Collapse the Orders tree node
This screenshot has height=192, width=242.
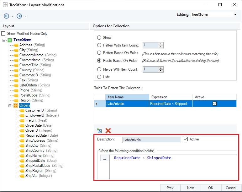click(x=10, y=105)
